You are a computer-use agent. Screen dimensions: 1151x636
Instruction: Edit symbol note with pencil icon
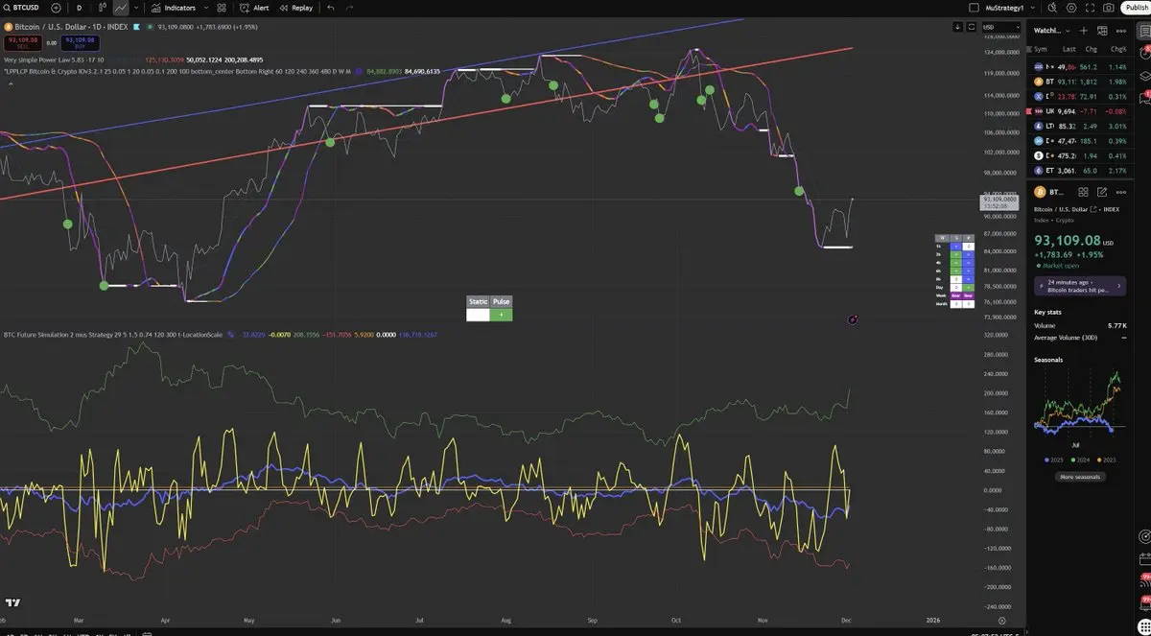click(1102, 192)
